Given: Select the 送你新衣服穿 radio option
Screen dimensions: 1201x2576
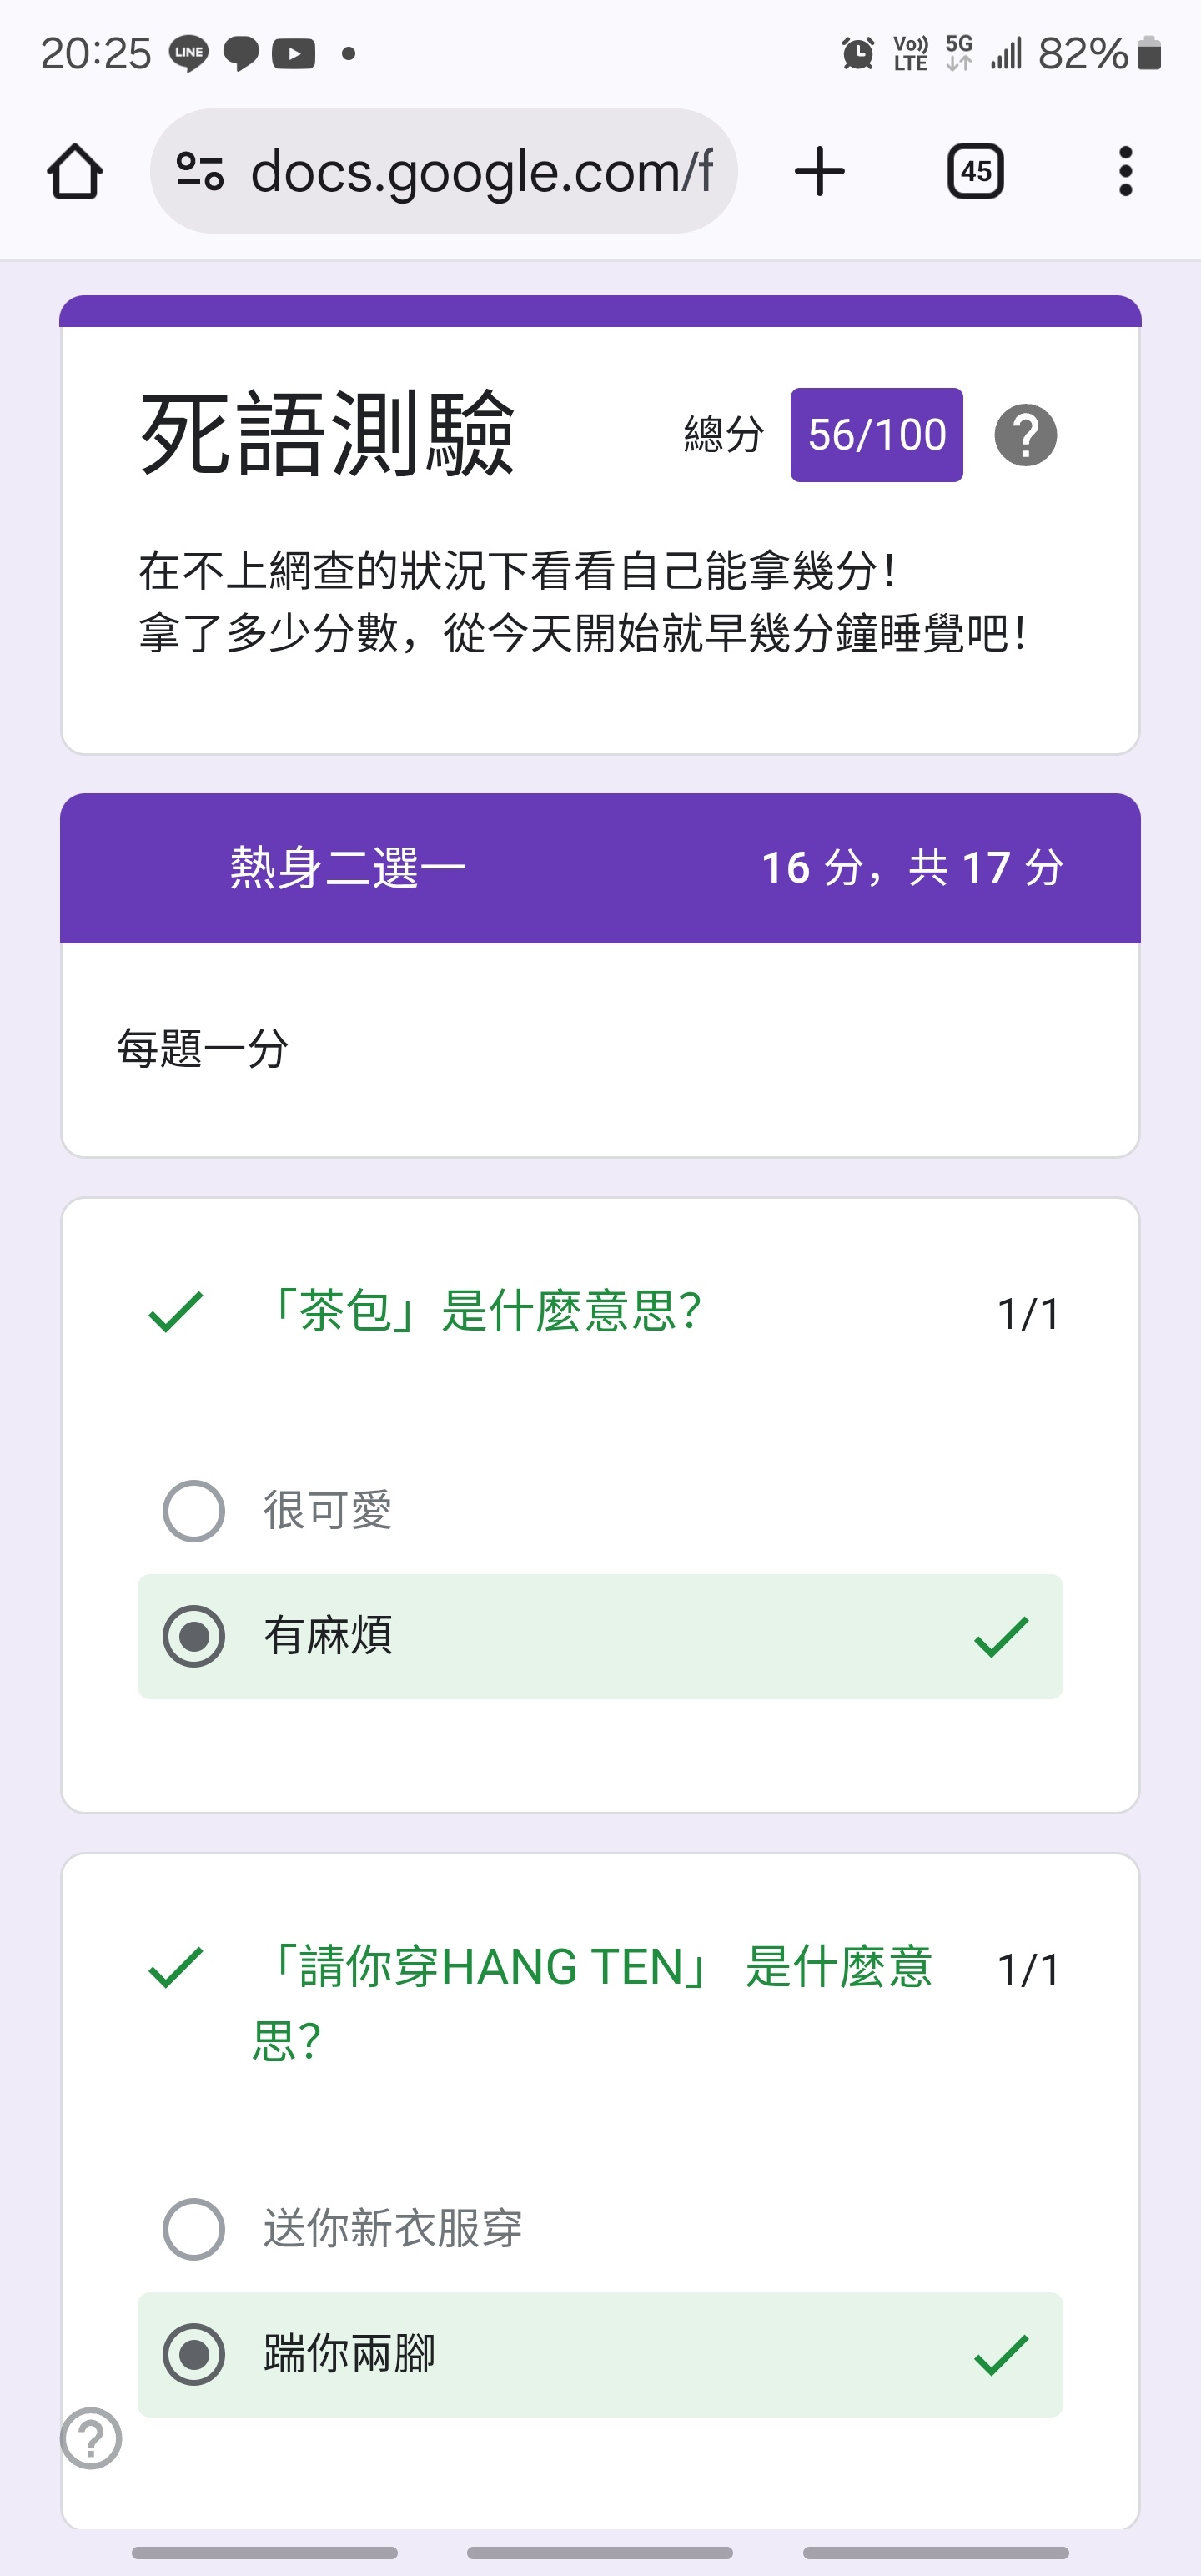Looking at the screenshot, I should 194,2228.
